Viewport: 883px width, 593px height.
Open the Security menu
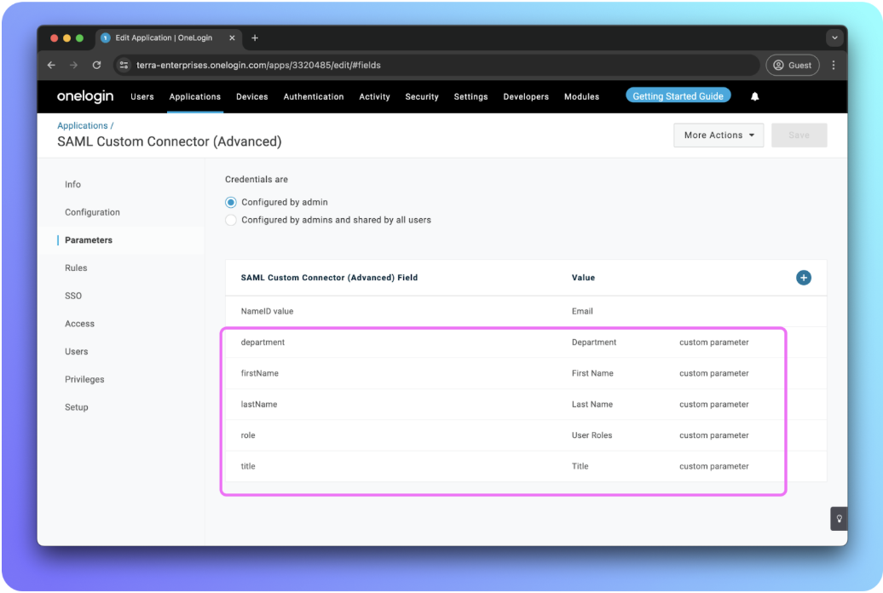[x=422, y=97]
